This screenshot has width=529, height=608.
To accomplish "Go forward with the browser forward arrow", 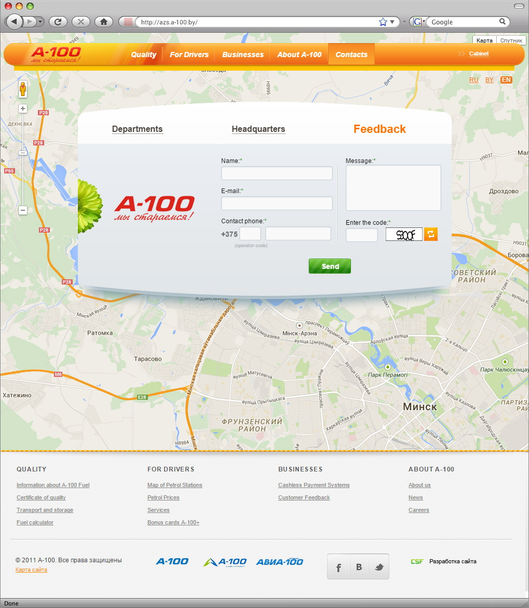I will tap(30, 22).
